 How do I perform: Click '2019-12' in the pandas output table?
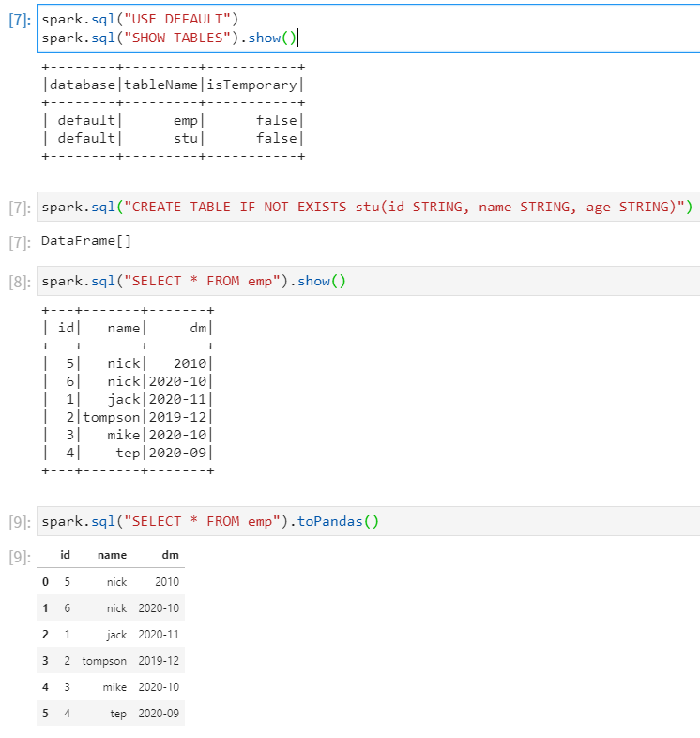pos(159,661)
